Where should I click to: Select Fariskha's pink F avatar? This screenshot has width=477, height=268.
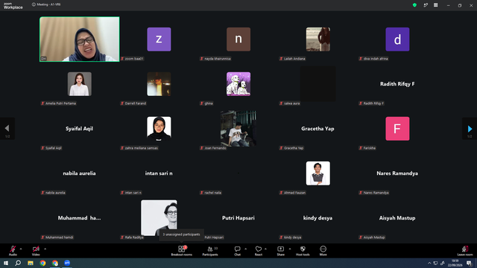[x=397, y=129]
